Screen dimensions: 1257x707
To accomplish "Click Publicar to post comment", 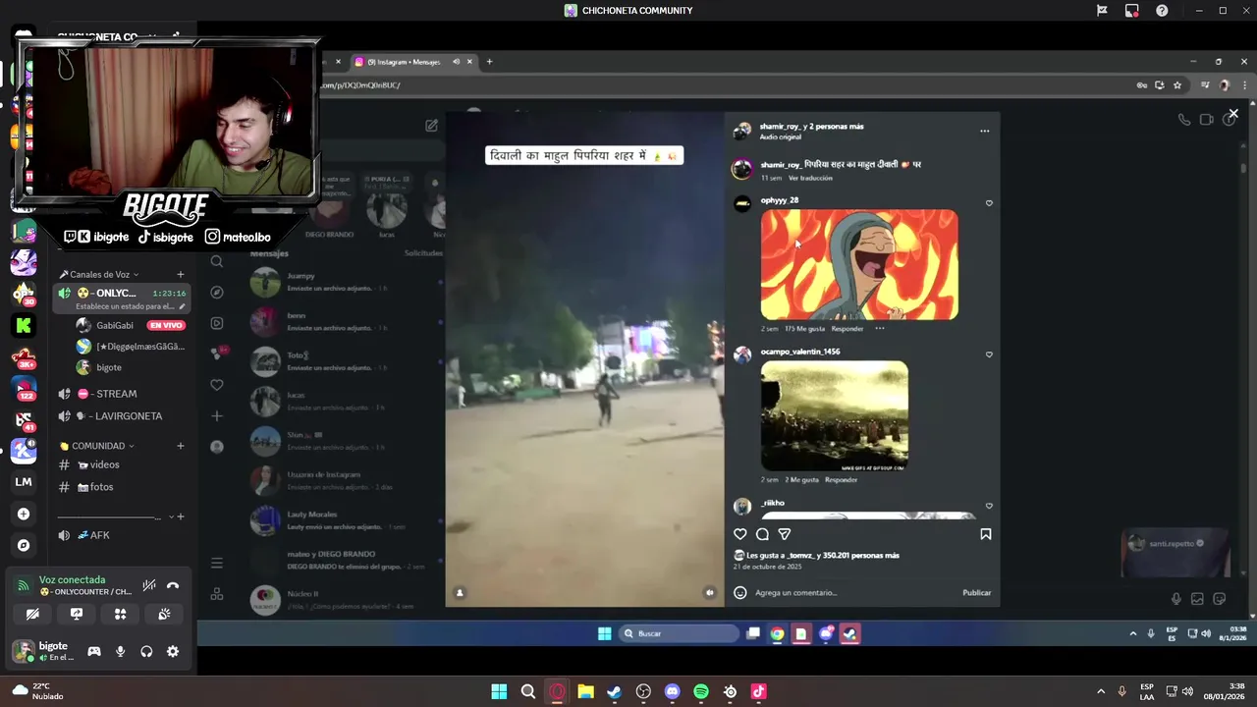I will [x=976, y=592].
